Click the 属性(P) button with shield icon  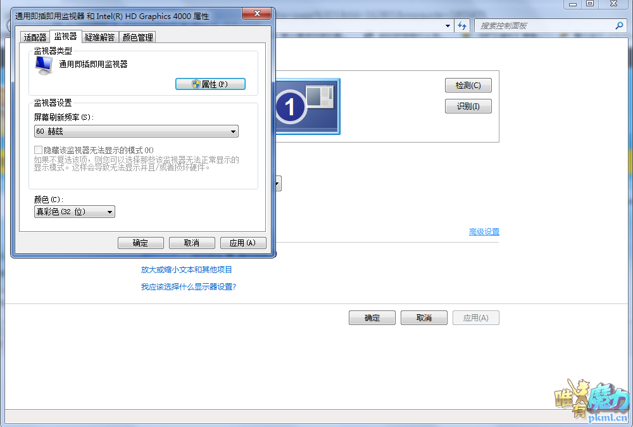pyautogui.click(x=210, y=84)
